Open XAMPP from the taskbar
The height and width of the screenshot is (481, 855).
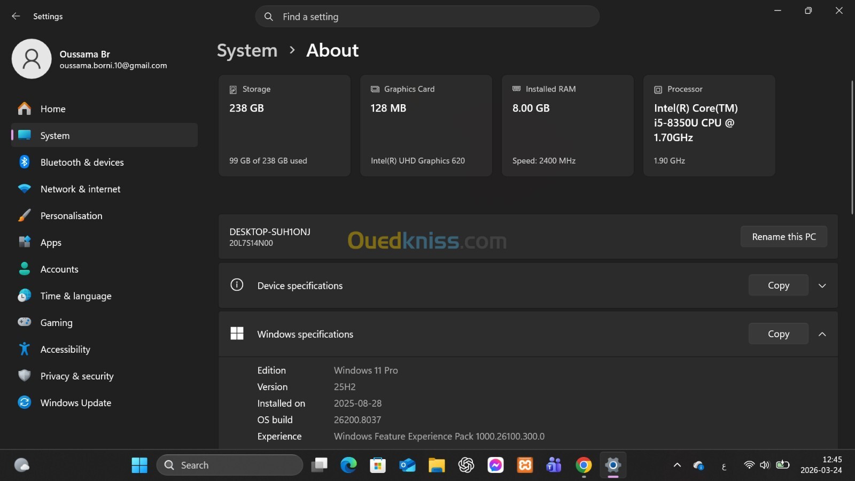click(525, 466)
